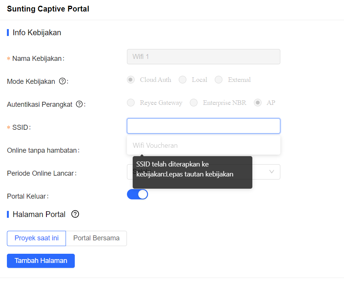Choose the Local policy mode radio
344x297 pixels.
pyautogui.click(x=183, y=80)
